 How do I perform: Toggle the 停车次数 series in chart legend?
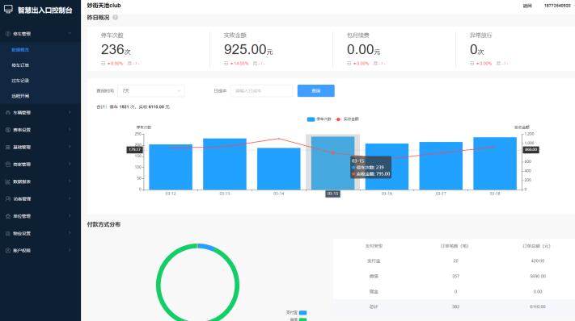[x=319, y=119]
